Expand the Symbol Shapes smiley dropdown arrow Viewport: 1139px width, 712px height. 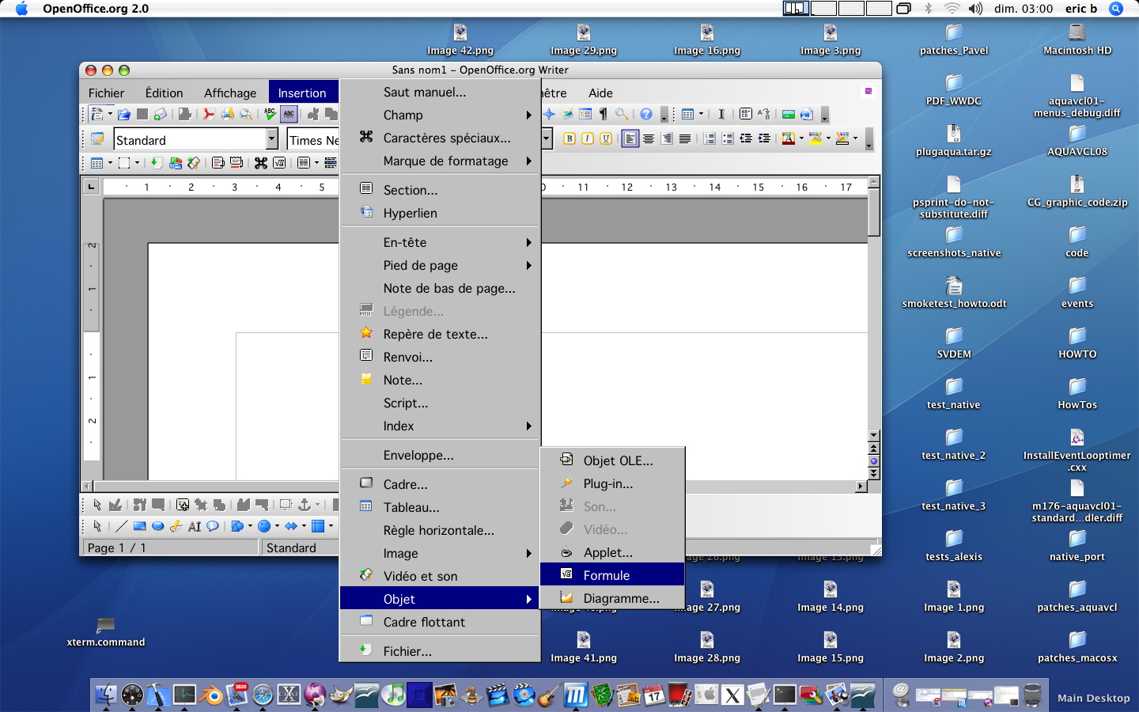[x=277, y=525]
